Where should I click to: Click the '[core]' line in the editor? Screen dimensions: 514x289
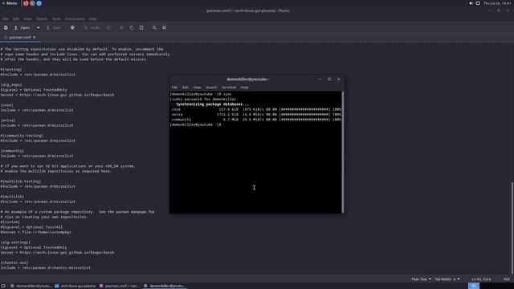tap(7, 105)
